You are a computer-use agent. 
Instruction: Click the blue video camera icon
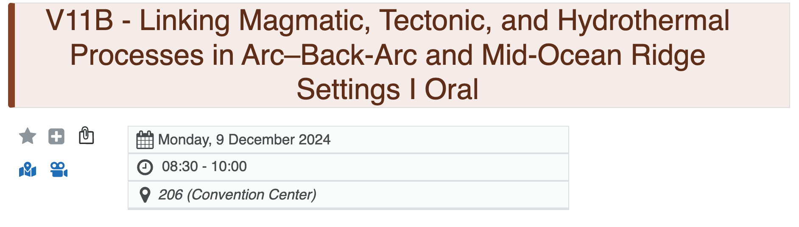click(x=59, y=169)
